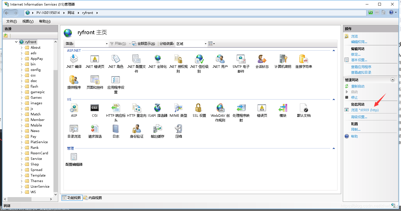Open the 默认文档 feature

(x=304, y=110)
